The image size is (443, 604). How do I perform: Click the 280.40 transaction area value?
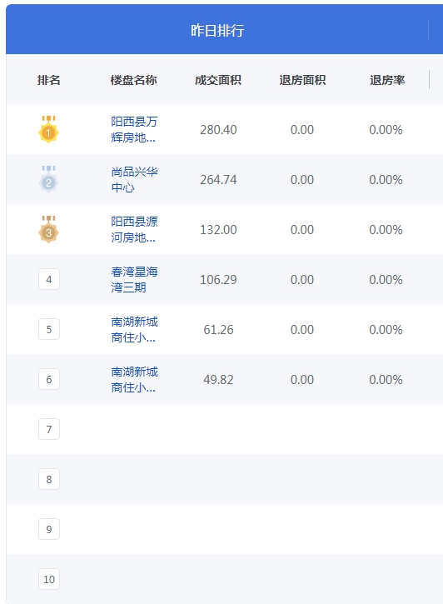pyautogui.click(x=218, y=130)
